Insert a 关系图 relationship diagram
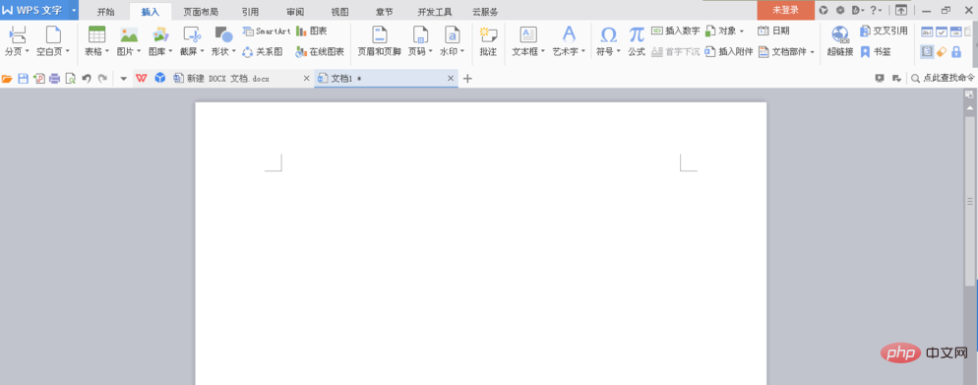 pos(263,52)
